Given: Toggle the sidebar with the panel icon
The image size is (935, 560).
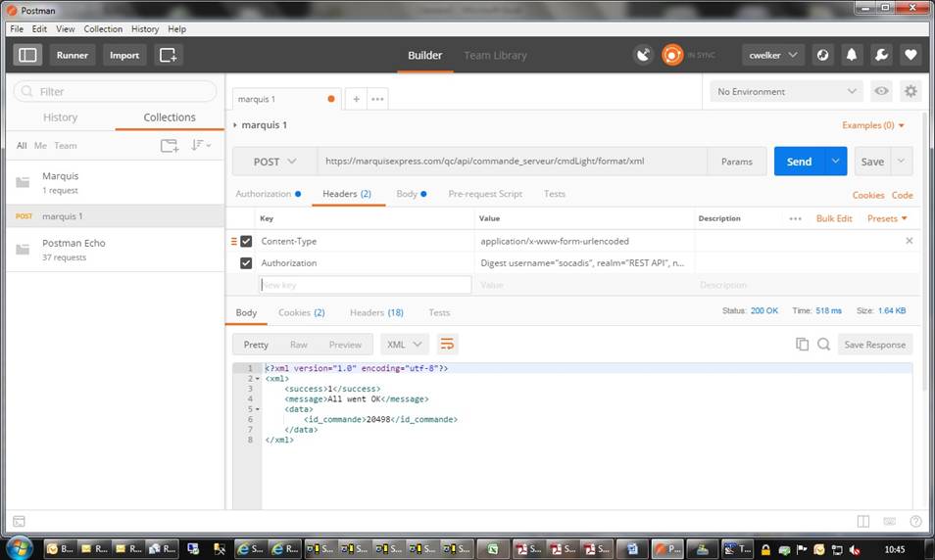Looking at the screenshot, I should click(x=27, y=55).
